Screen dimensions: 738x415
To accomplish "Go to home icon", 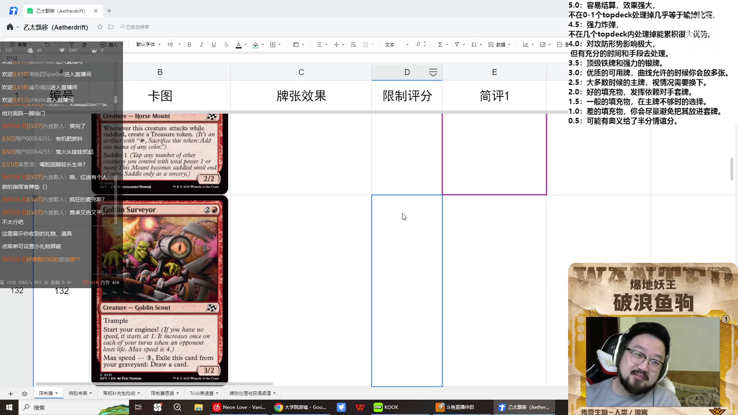I will point(10,27).
